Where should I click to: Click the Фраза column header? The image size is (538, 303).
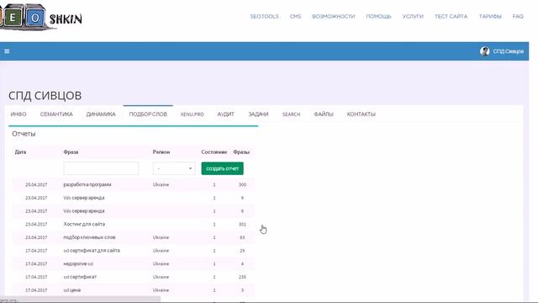(71, 151)
